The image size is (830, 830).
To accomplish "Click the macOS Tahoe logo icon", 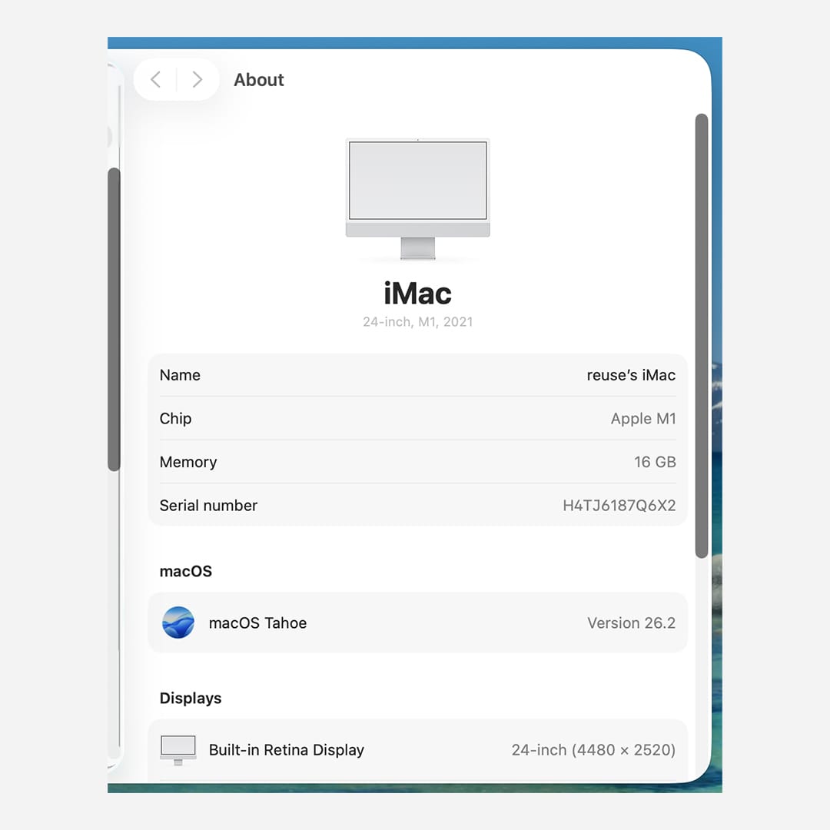I will coord(178,622).
